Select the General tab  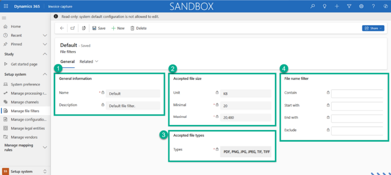point(67,61)
